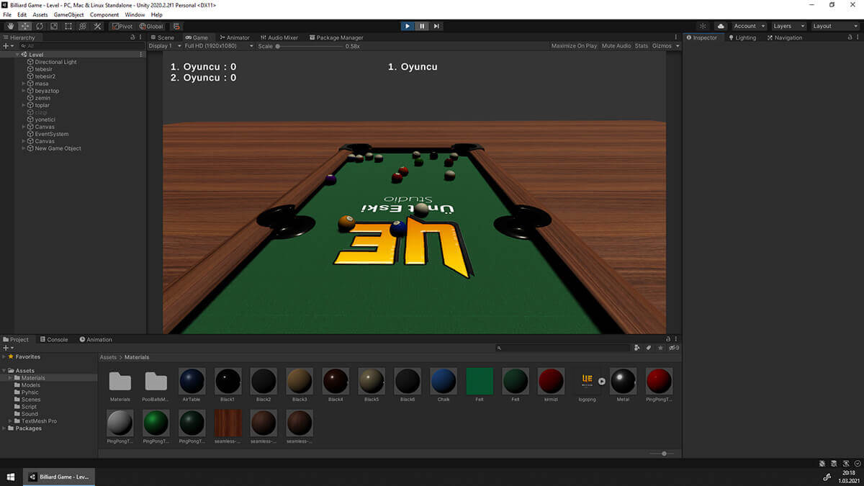
Task: Select the Rotate tool
Action: coord(40,26)
